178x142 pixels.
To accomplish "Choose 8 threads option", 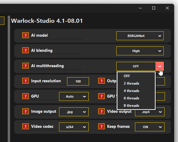I will 131,106.
